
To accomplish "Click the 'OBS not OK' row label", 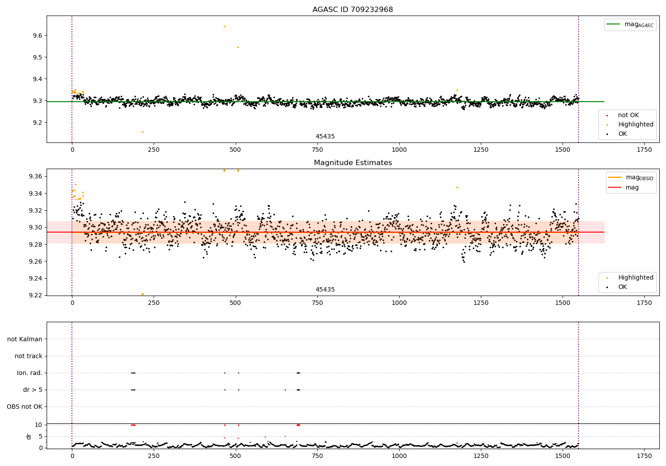I will click(24, 407).
